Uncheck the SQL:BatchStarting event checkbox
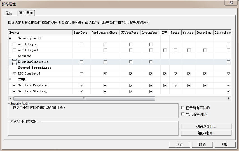This screenshot has height=151, width=239. tap(14, 91)
